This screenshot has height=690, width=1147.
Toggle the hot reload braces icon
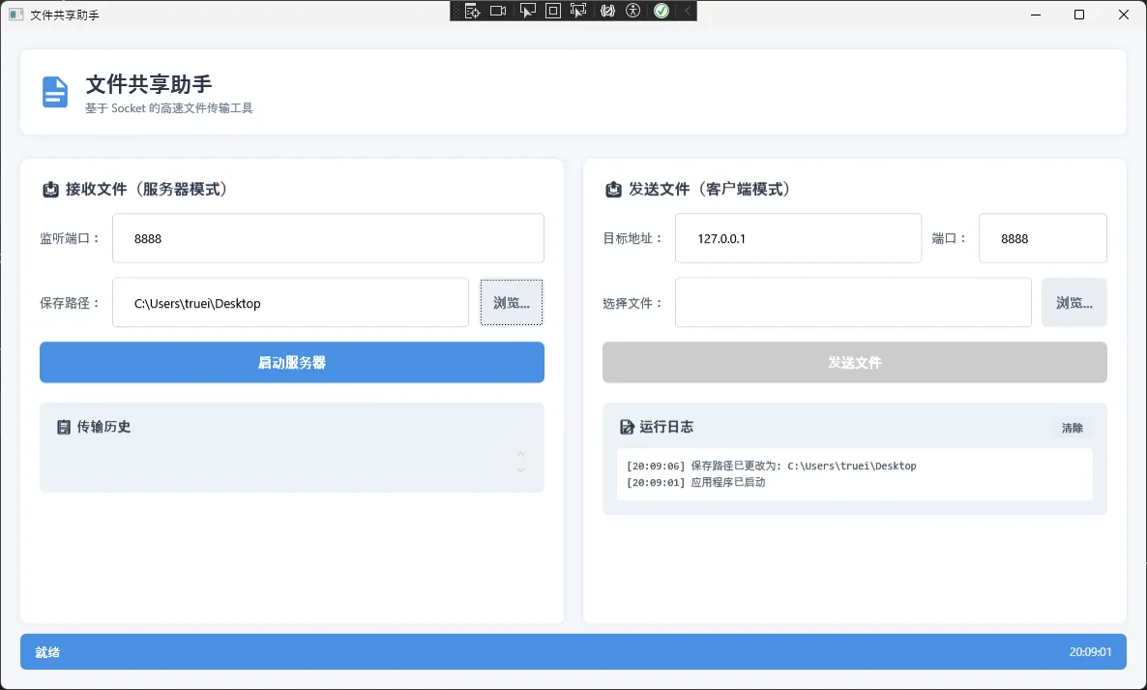tap(607, 11)
